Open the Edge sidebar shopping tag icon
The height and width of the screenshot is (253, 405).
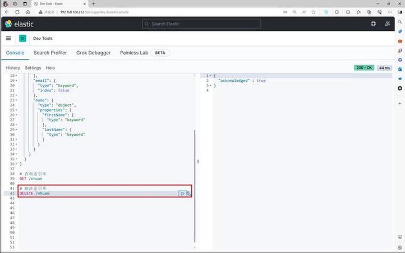400,31
